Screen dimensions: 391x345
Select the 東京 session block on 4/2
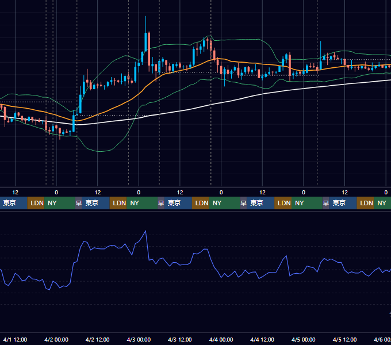[x=96, y=203]
